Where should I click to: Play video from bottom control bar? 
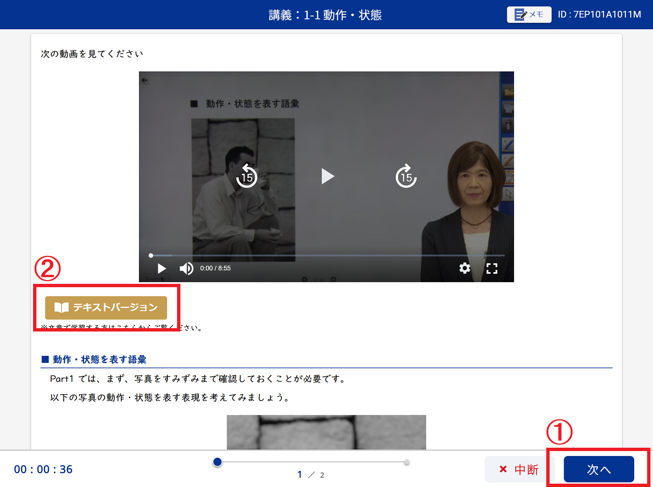click(x=162, y=268)
